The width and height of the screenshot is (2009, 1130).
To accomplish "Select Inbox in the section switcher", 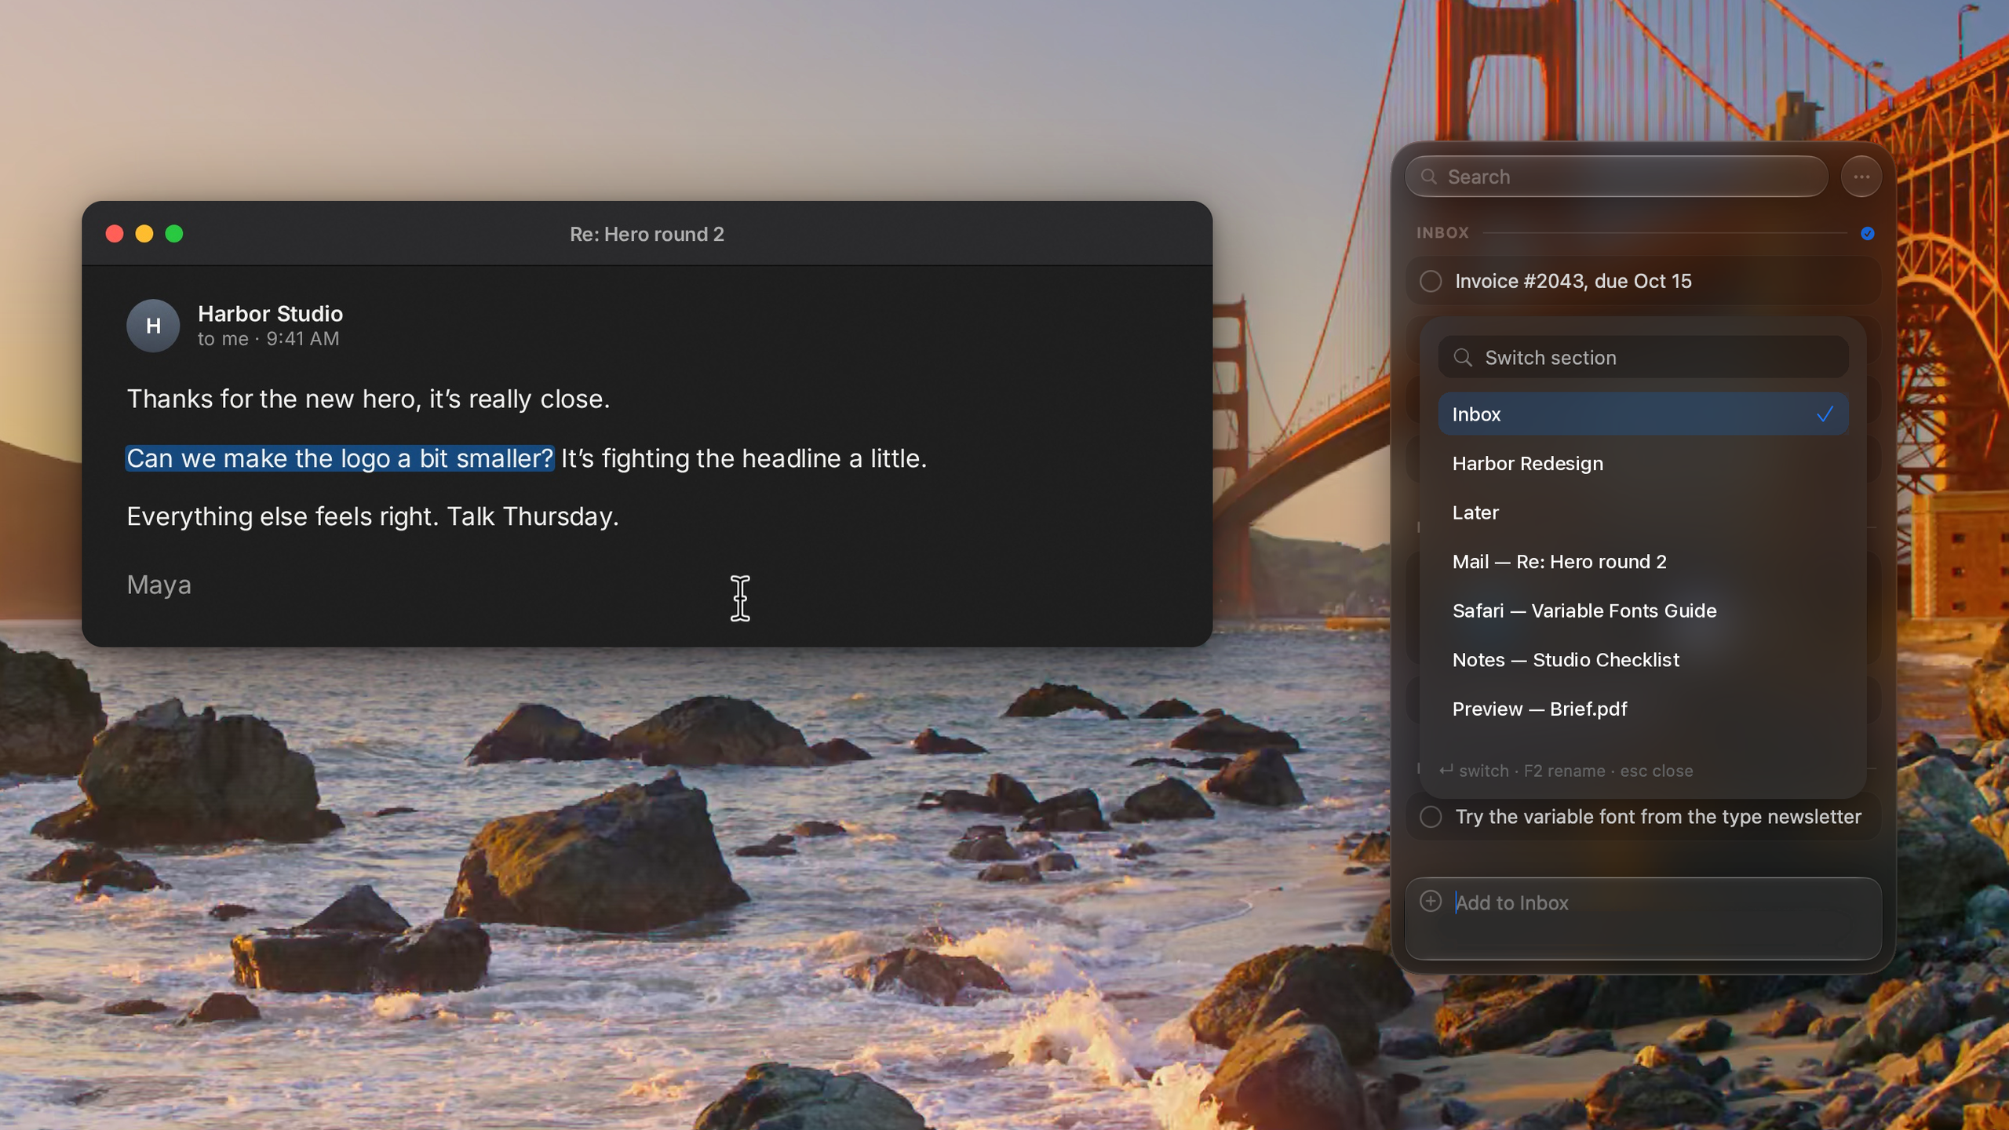I will pyautogui.click(x=1643, y=414).
